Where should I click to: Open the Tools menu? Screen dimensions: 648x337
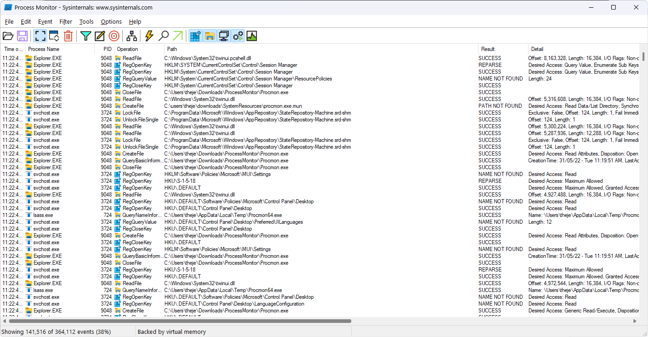pos(86,21)
